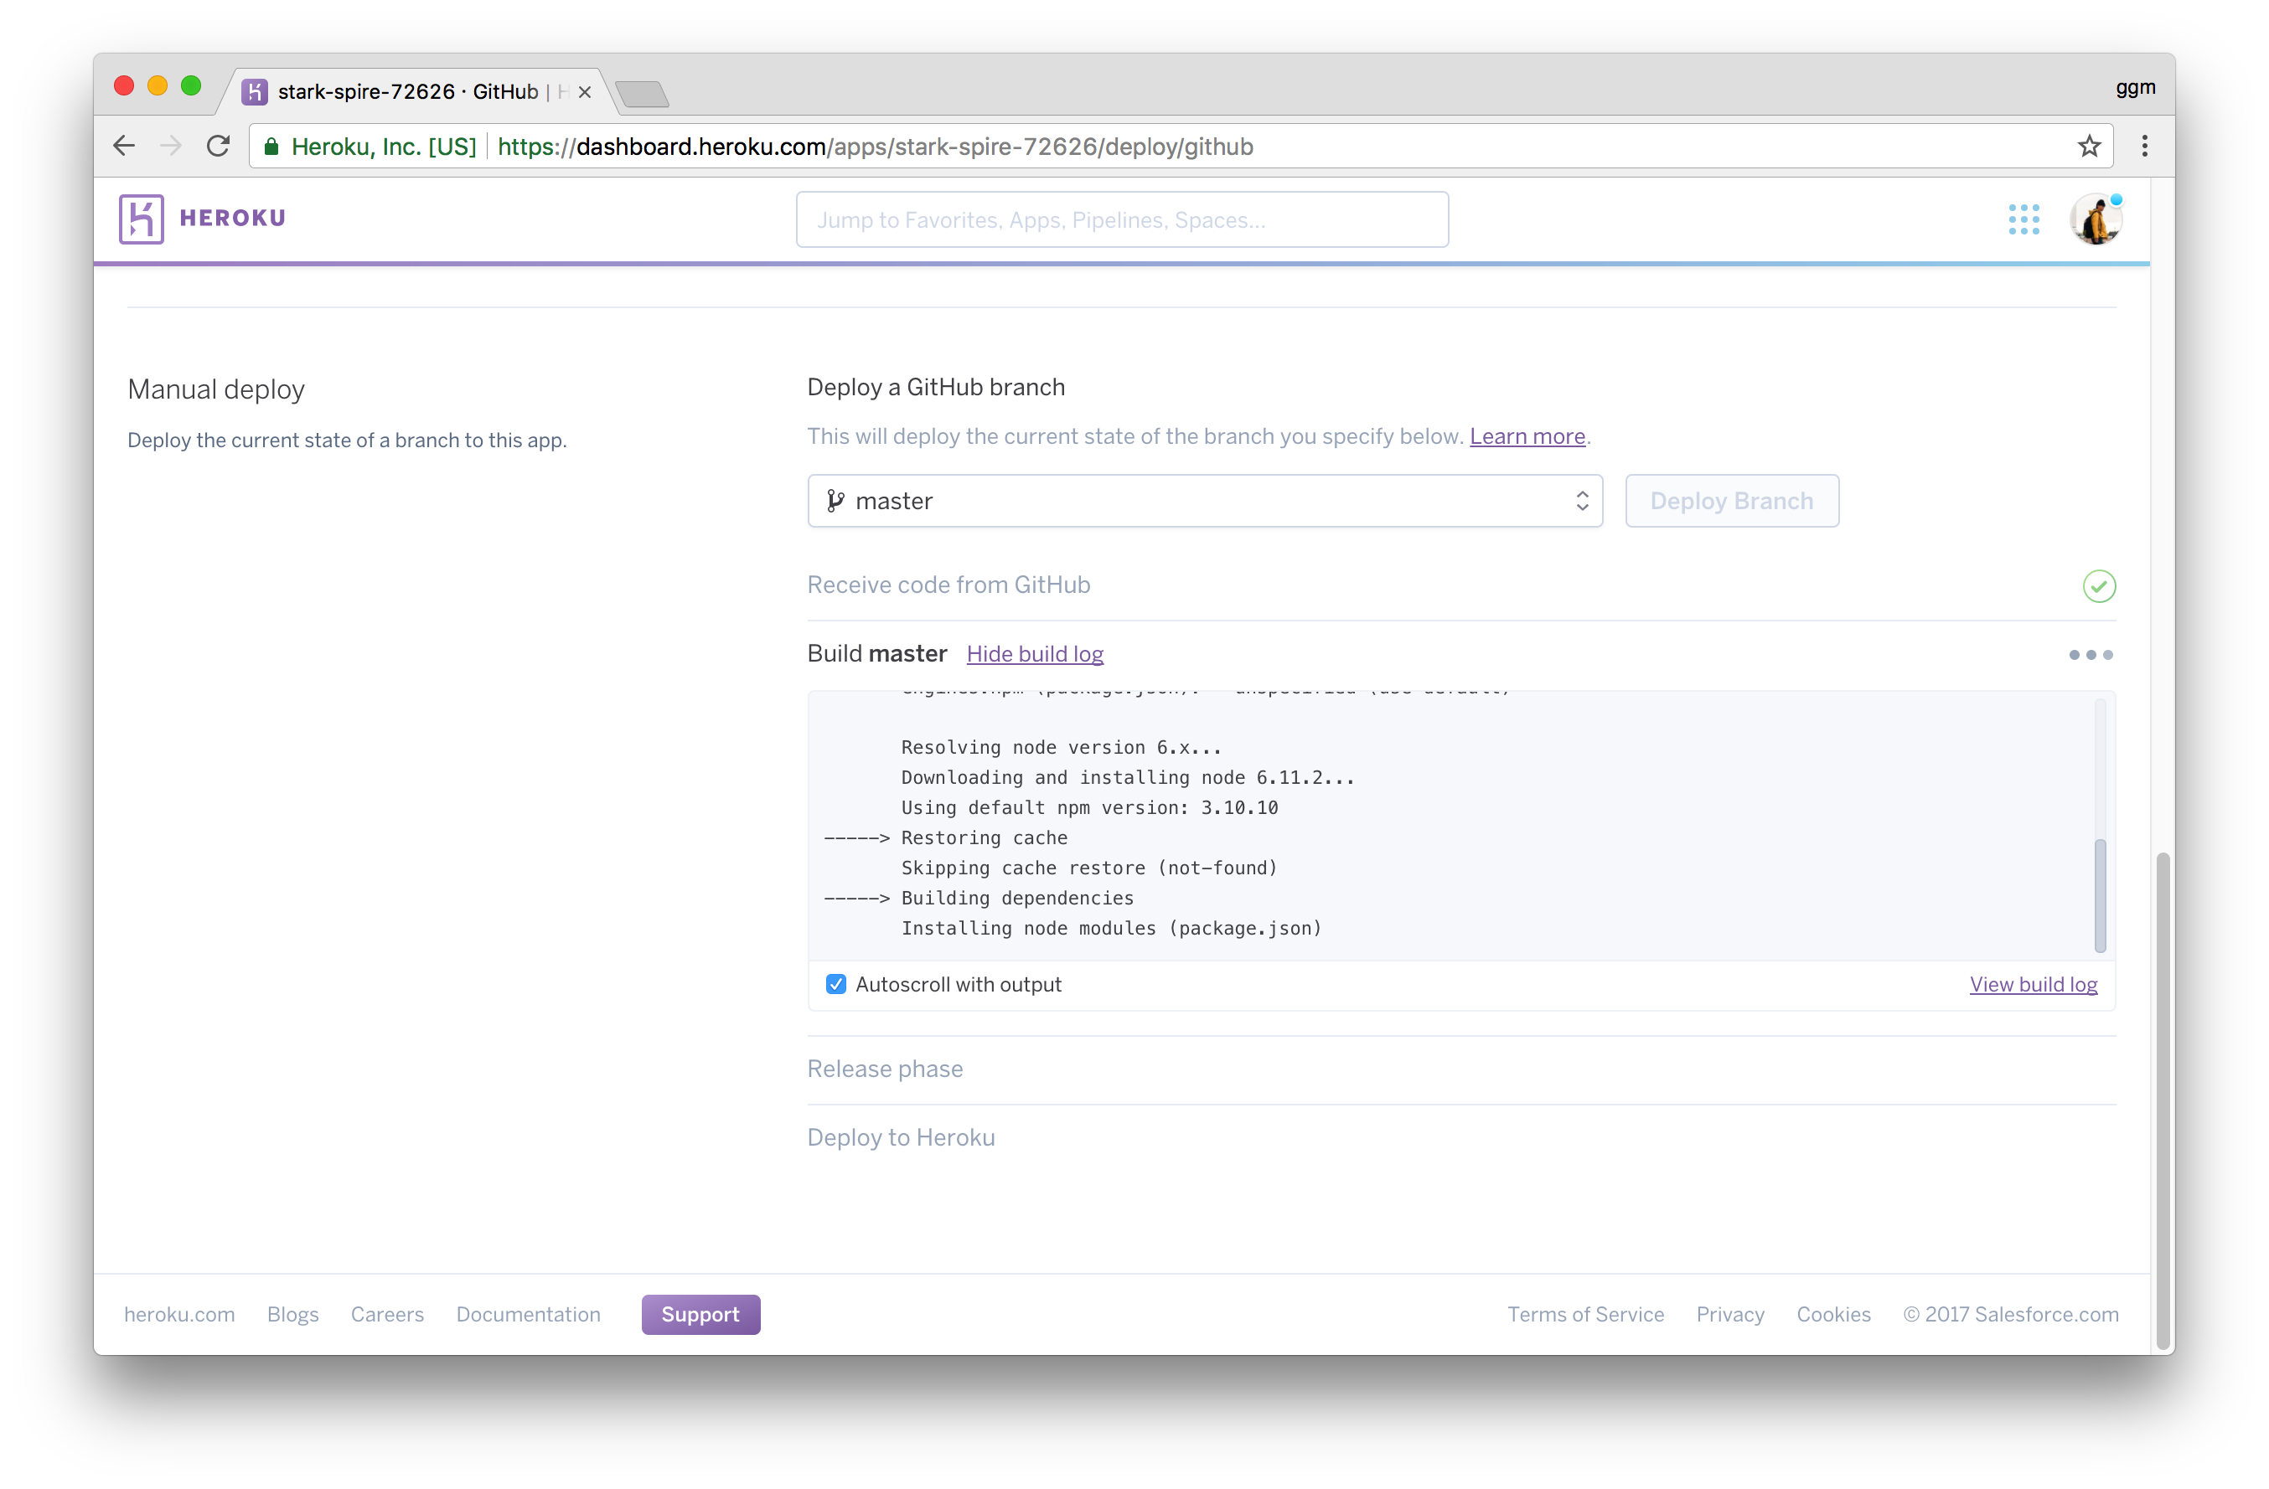
Task: Click 'Restoring cache' log line
Action: (984, 837)
